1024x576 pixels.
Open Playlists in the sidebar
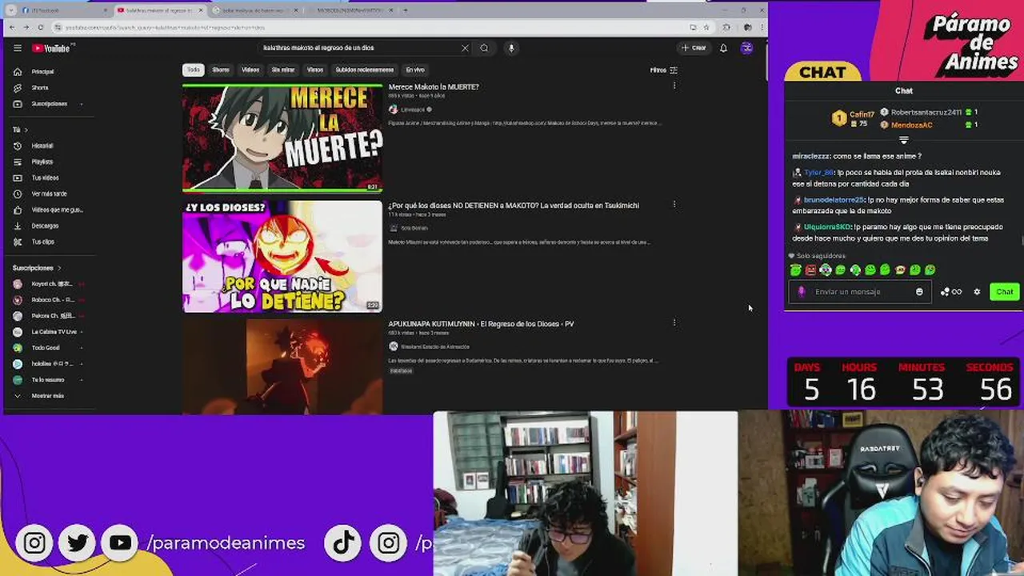42,162
